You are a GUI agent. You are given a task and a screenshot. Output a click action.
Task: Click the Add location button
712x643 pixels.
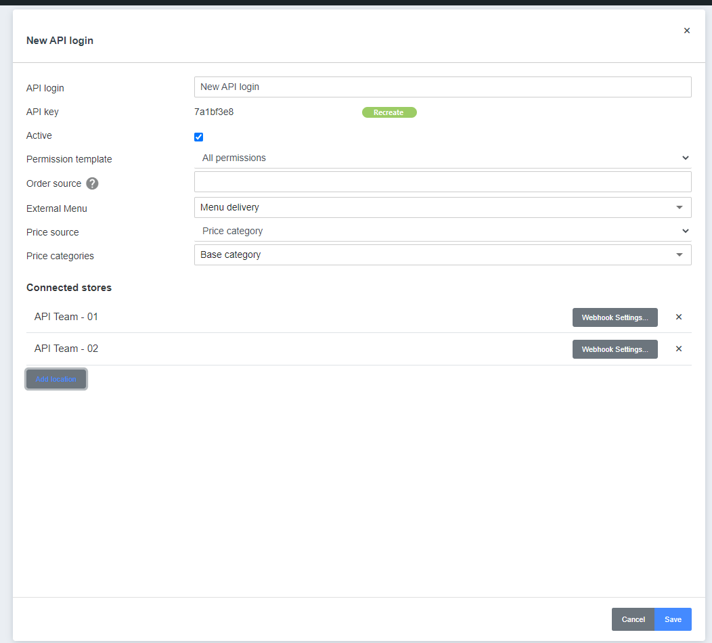(56, 379)
